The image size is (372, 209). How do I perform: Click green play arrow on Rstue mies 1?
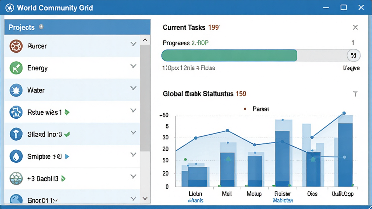coord(67,112)
